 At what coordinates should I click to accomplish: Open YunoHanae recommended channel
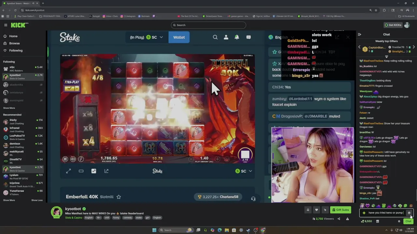(x=23, y=192)
